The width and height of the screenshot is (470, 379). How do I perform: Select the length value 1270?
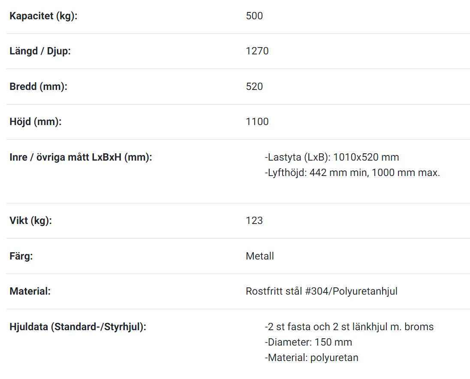[257, 51]
